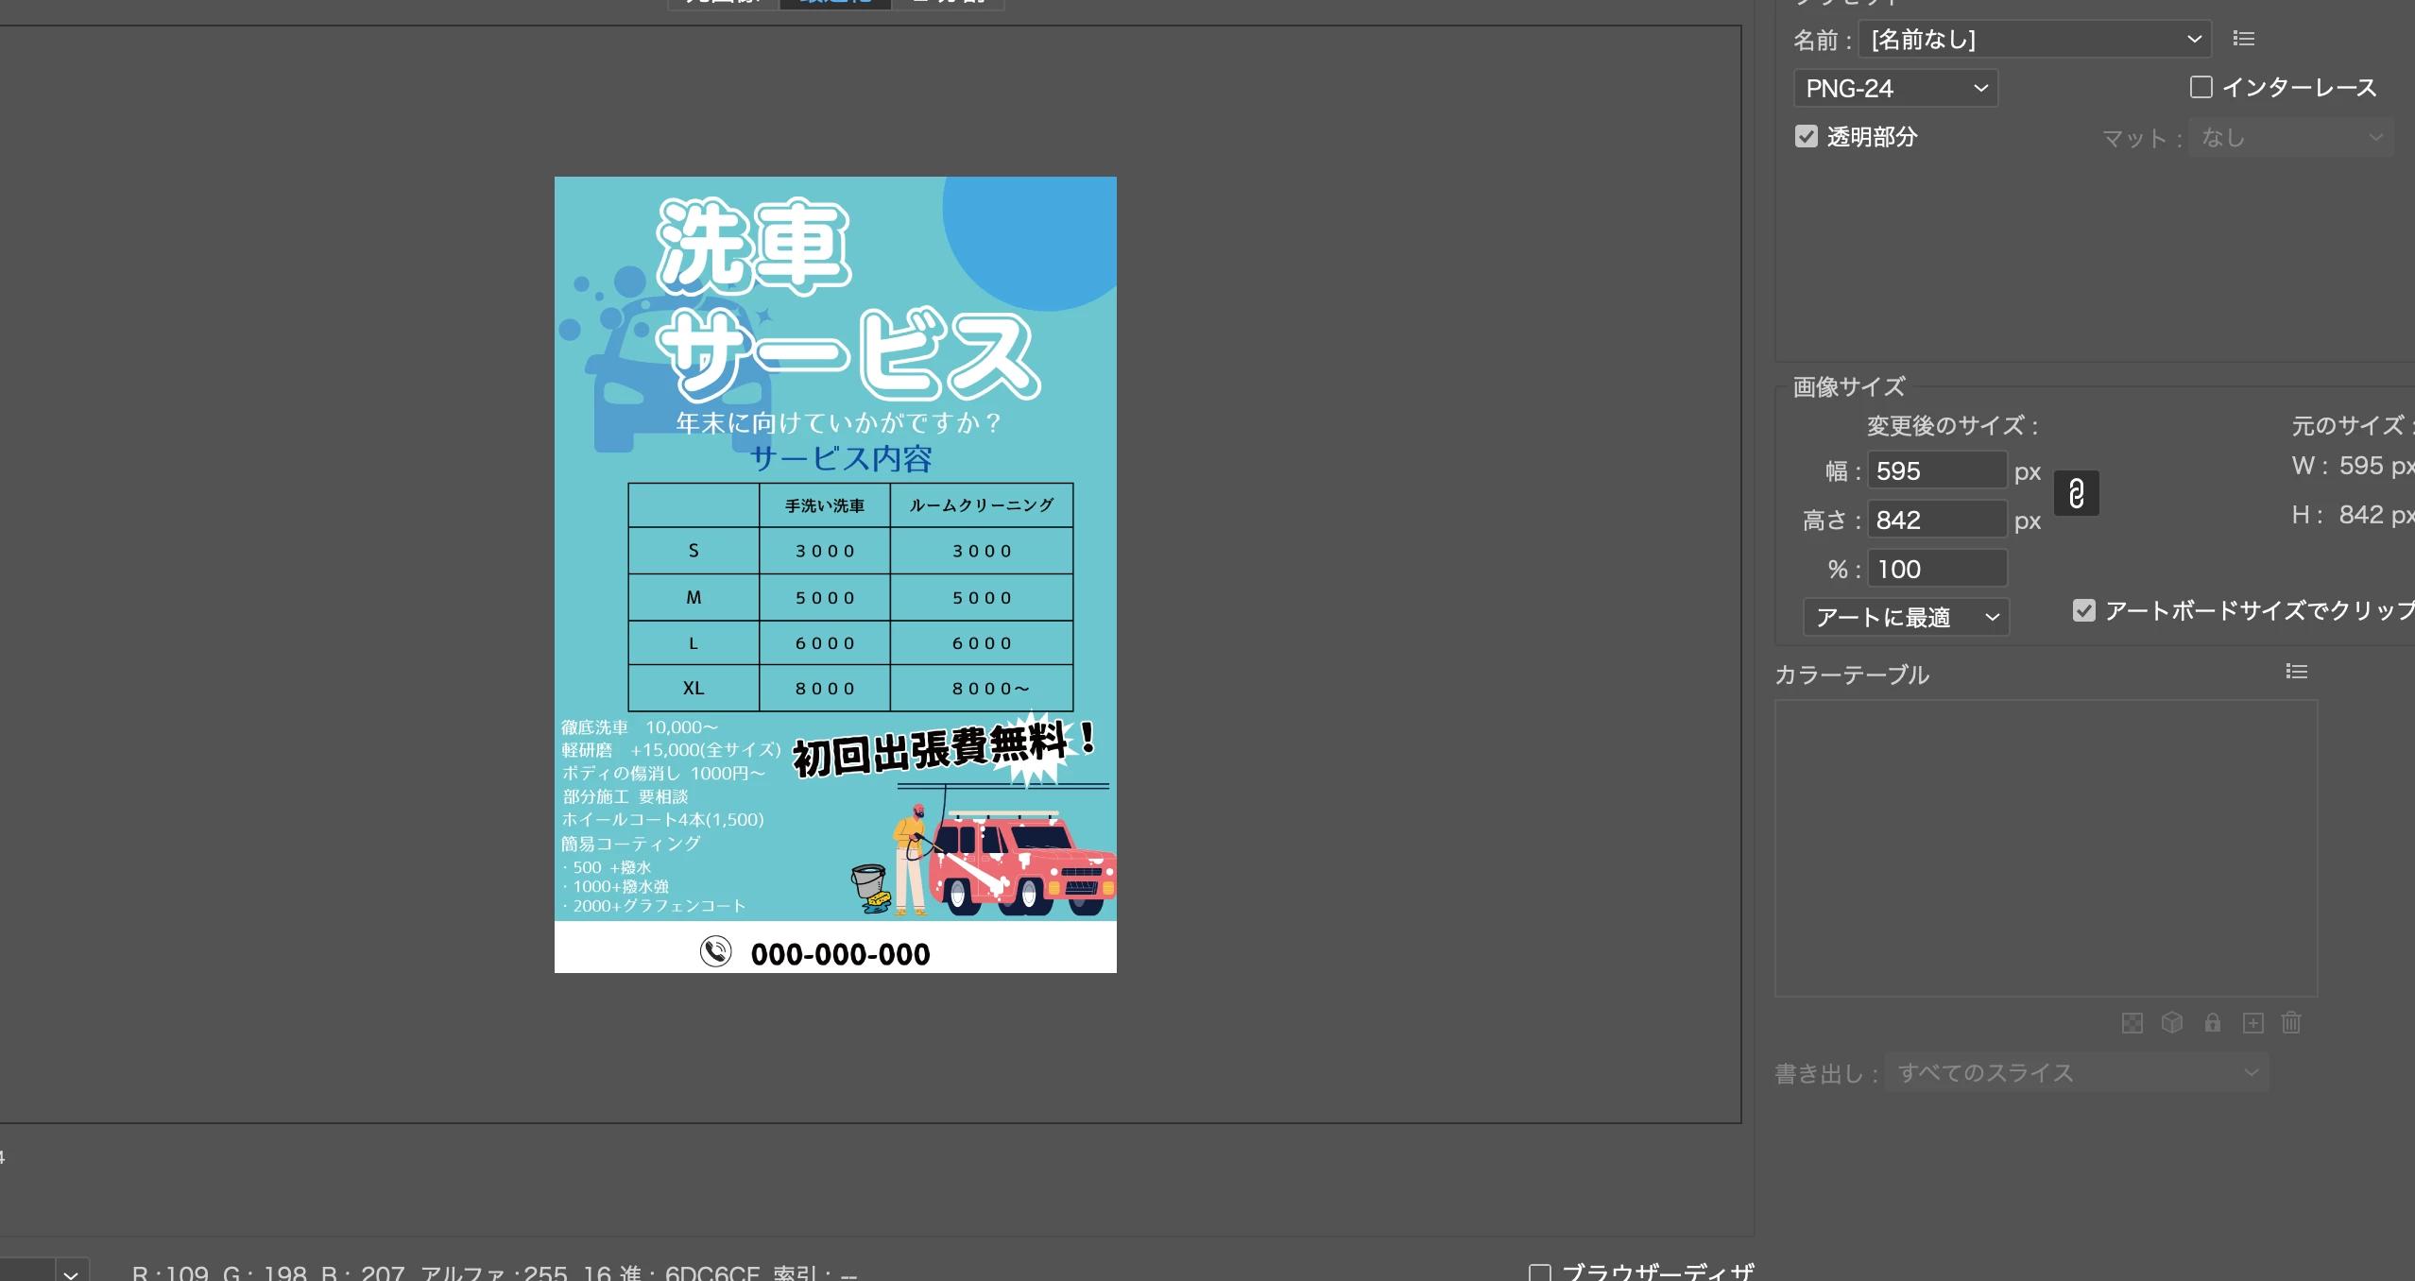Viewport: 2415px width, 1281px height.
Task: Click the percent scale input field
Action: click(x=1936, y=569)
